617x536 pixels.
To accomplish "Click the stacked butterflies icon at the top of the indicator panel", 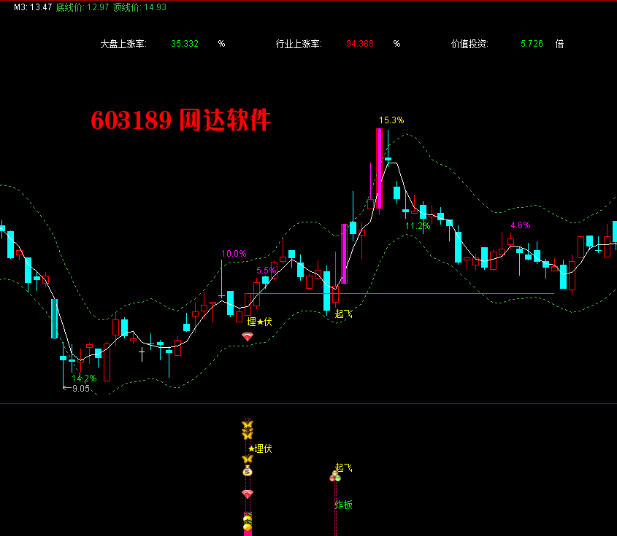I will click(248, 430).
